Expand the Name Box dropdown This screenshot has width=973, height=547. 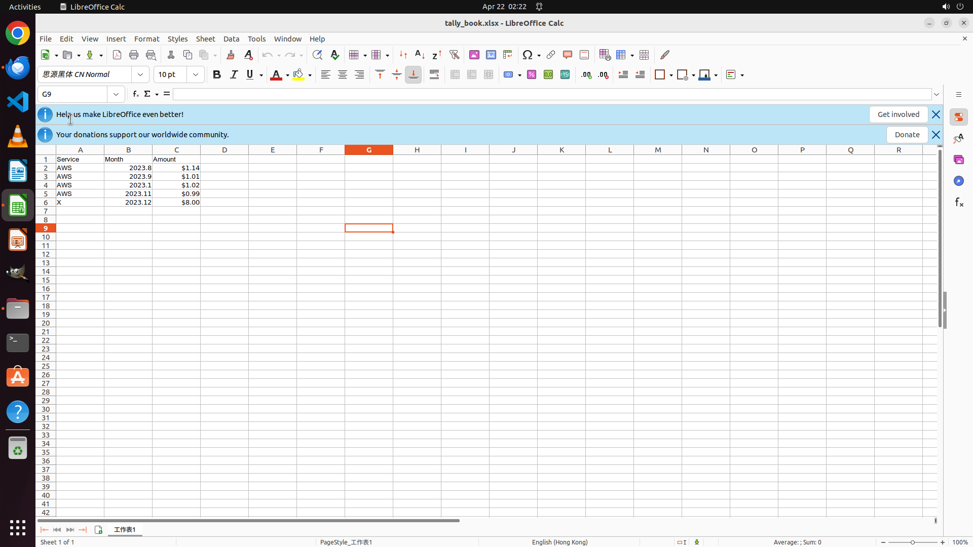pos(116,94)
